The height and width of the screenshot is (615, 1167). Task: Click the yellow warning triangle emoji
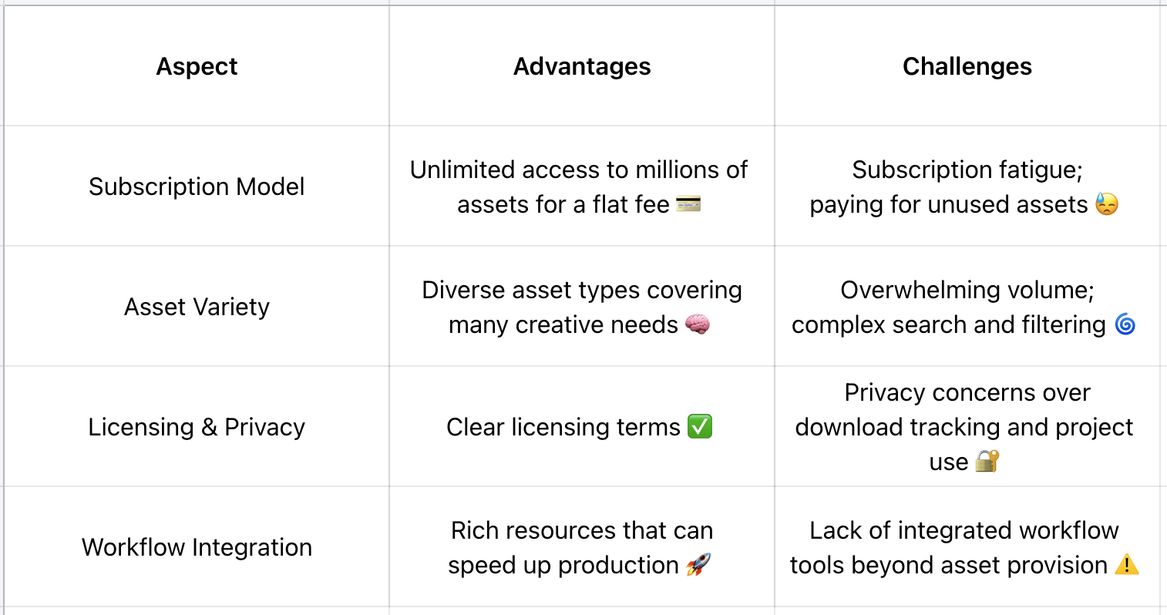1126,565
